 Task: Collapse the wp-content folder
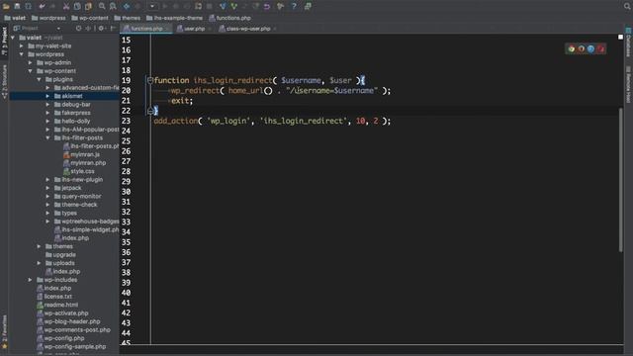point(31,71)
